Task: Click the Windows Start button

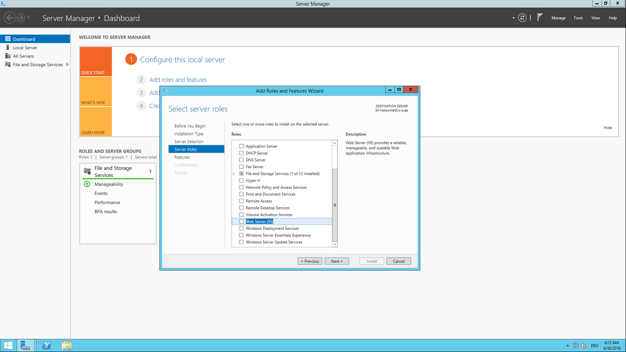Action: pos(8,346)
